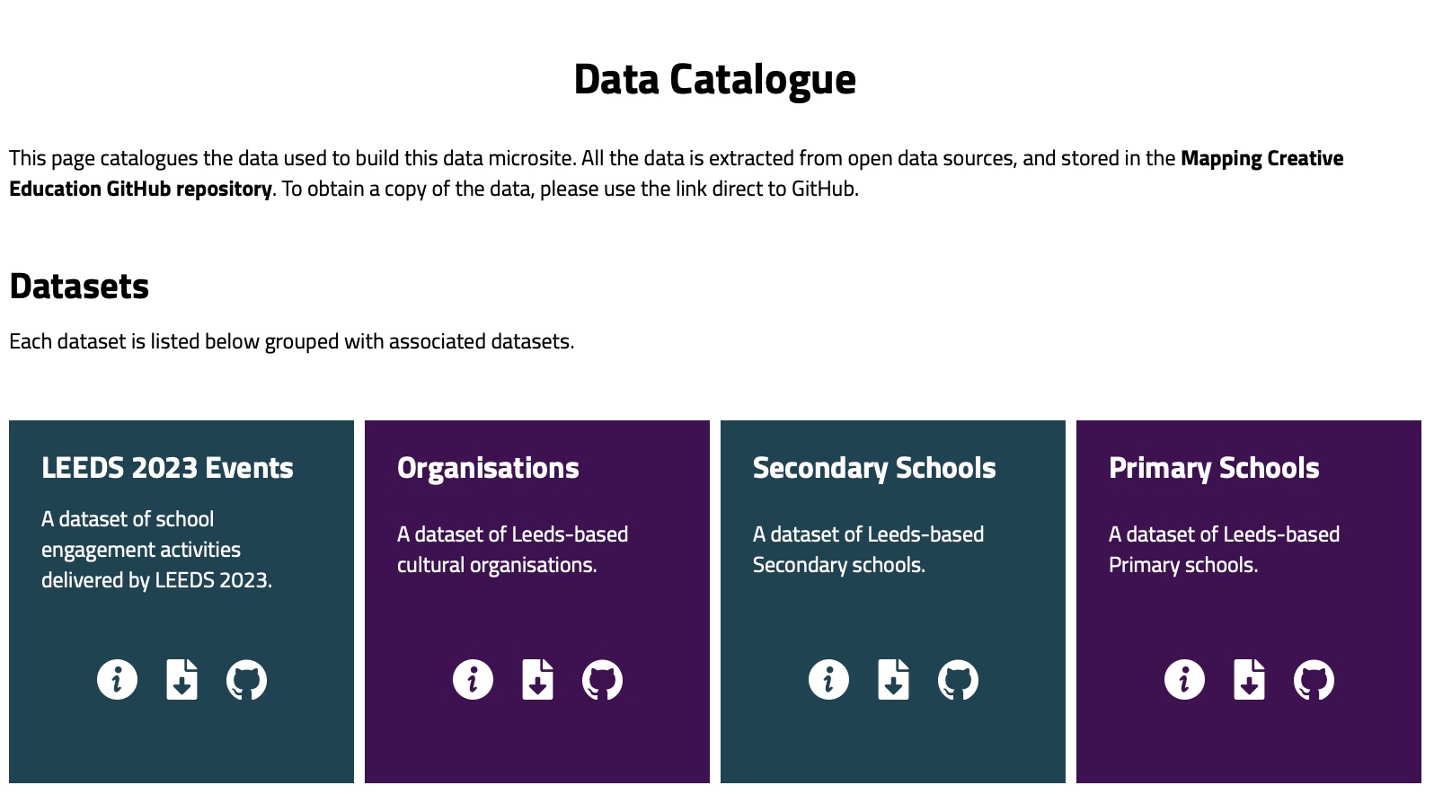Open GitHub icon for LEEDS 2023 Events
1434x794 pixels.
coord(246,680)
